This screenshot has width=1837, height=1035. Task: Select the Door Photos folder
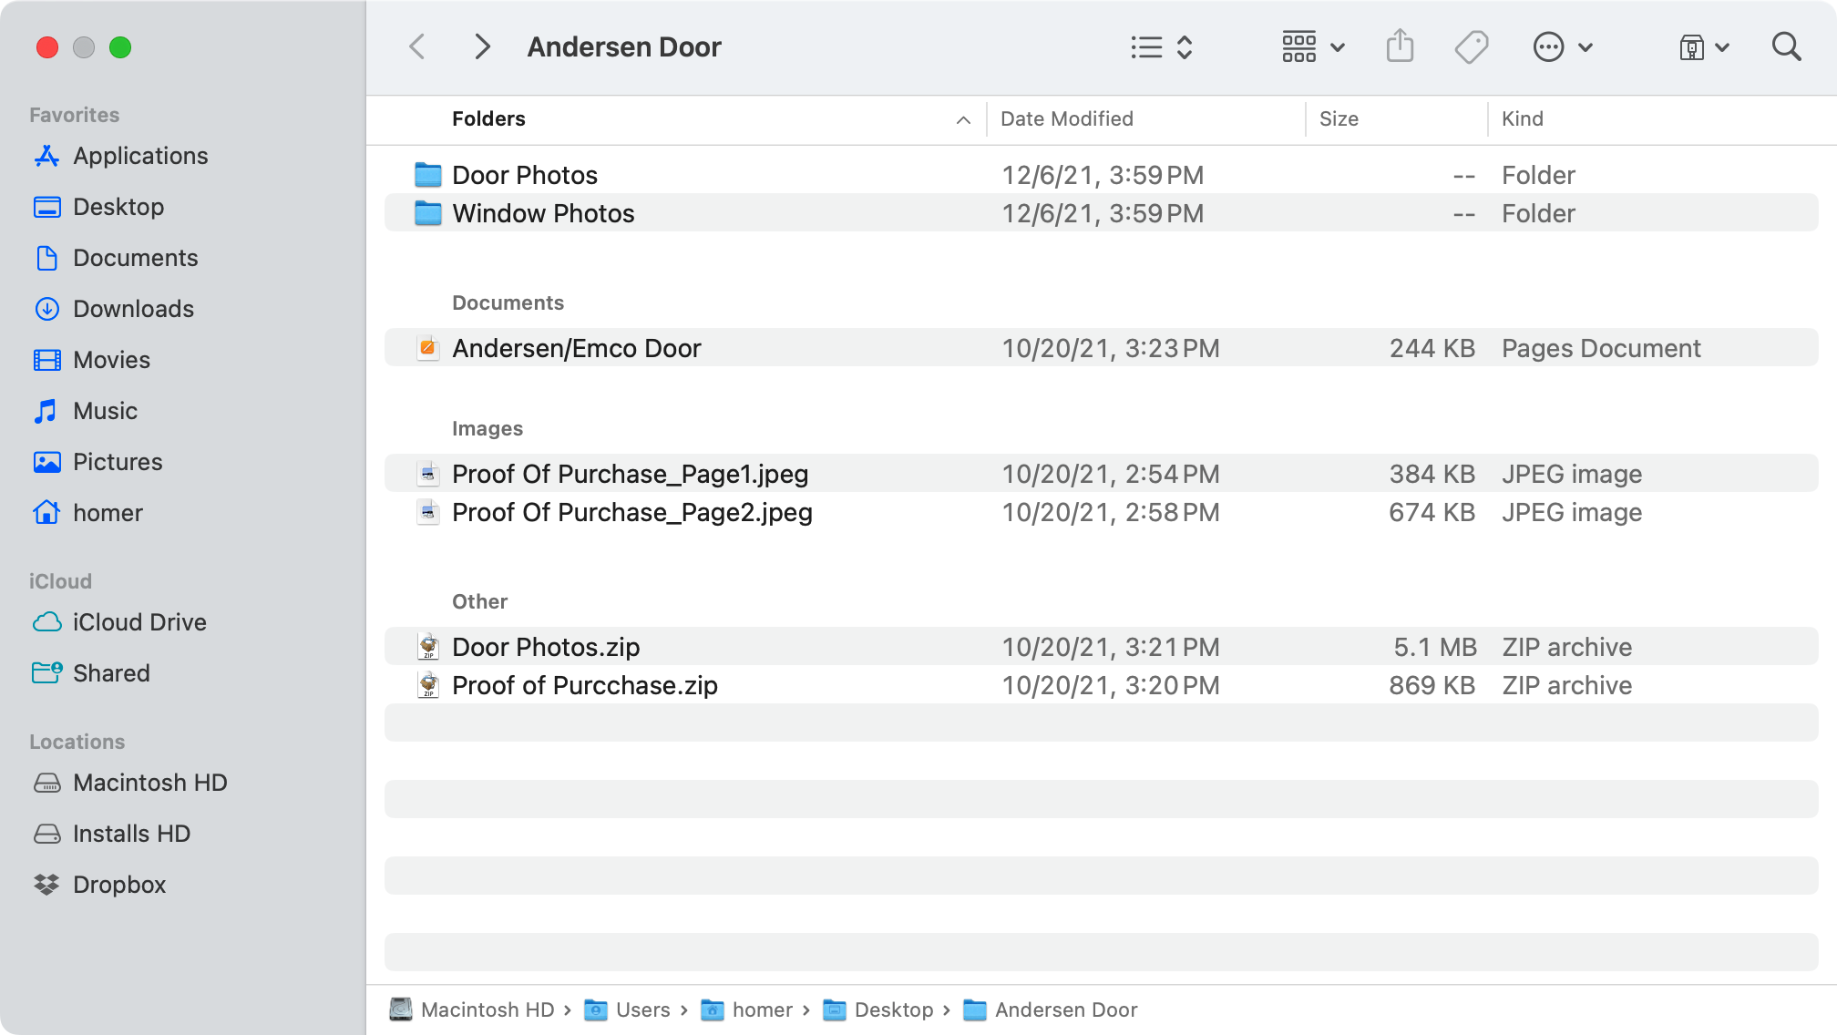(x=1101, y=175)
